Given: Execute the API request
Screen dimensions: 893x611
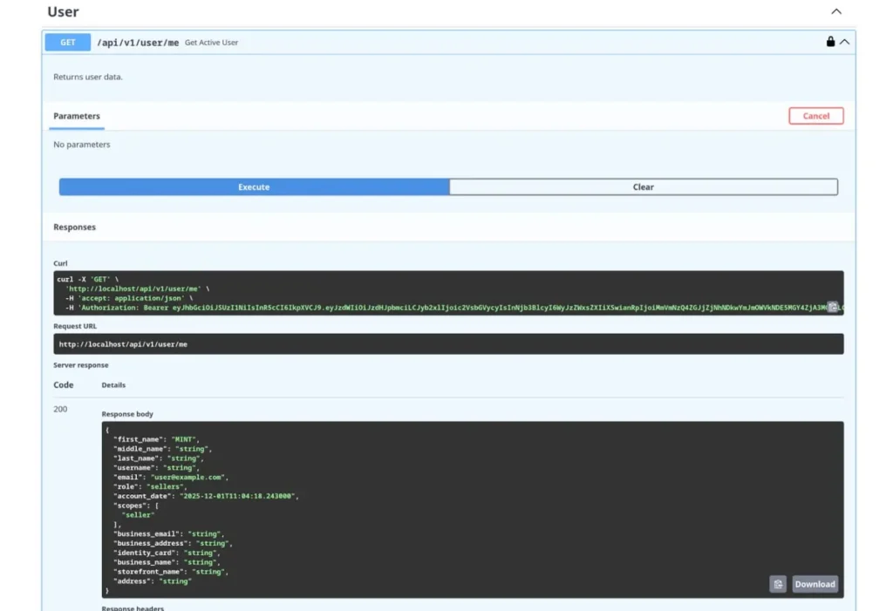Looking at the screenshot, I should click(x=254, y=187).
